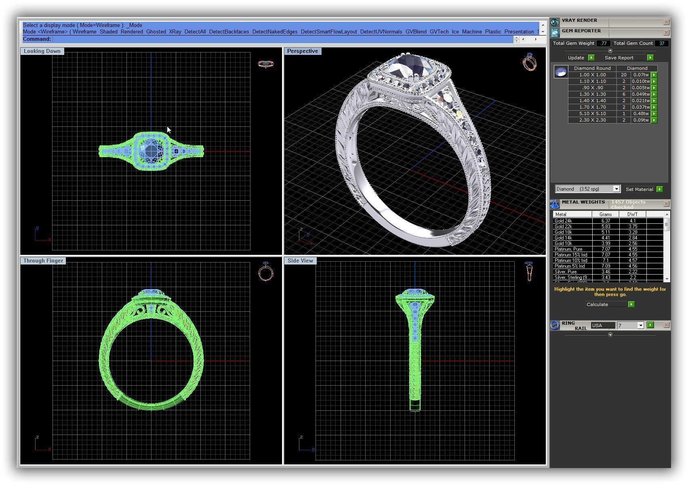The height and width of the screenshot is (485, 688).
Task: Click green arrow on 1.10 X 1.10 row
Action: pos(654,81)
